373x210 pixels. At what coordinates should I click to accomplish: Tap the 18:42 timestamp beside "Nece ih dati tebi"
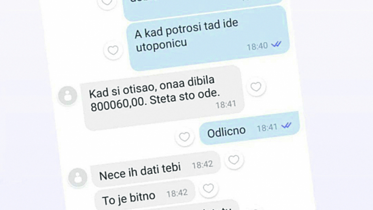pos(202,165)
